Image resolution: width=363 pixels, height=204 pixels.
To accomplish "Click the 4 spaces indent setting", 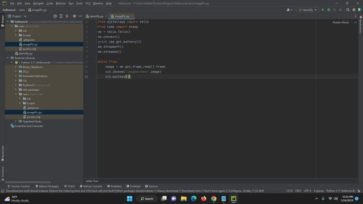I will [x=319, y=191].
